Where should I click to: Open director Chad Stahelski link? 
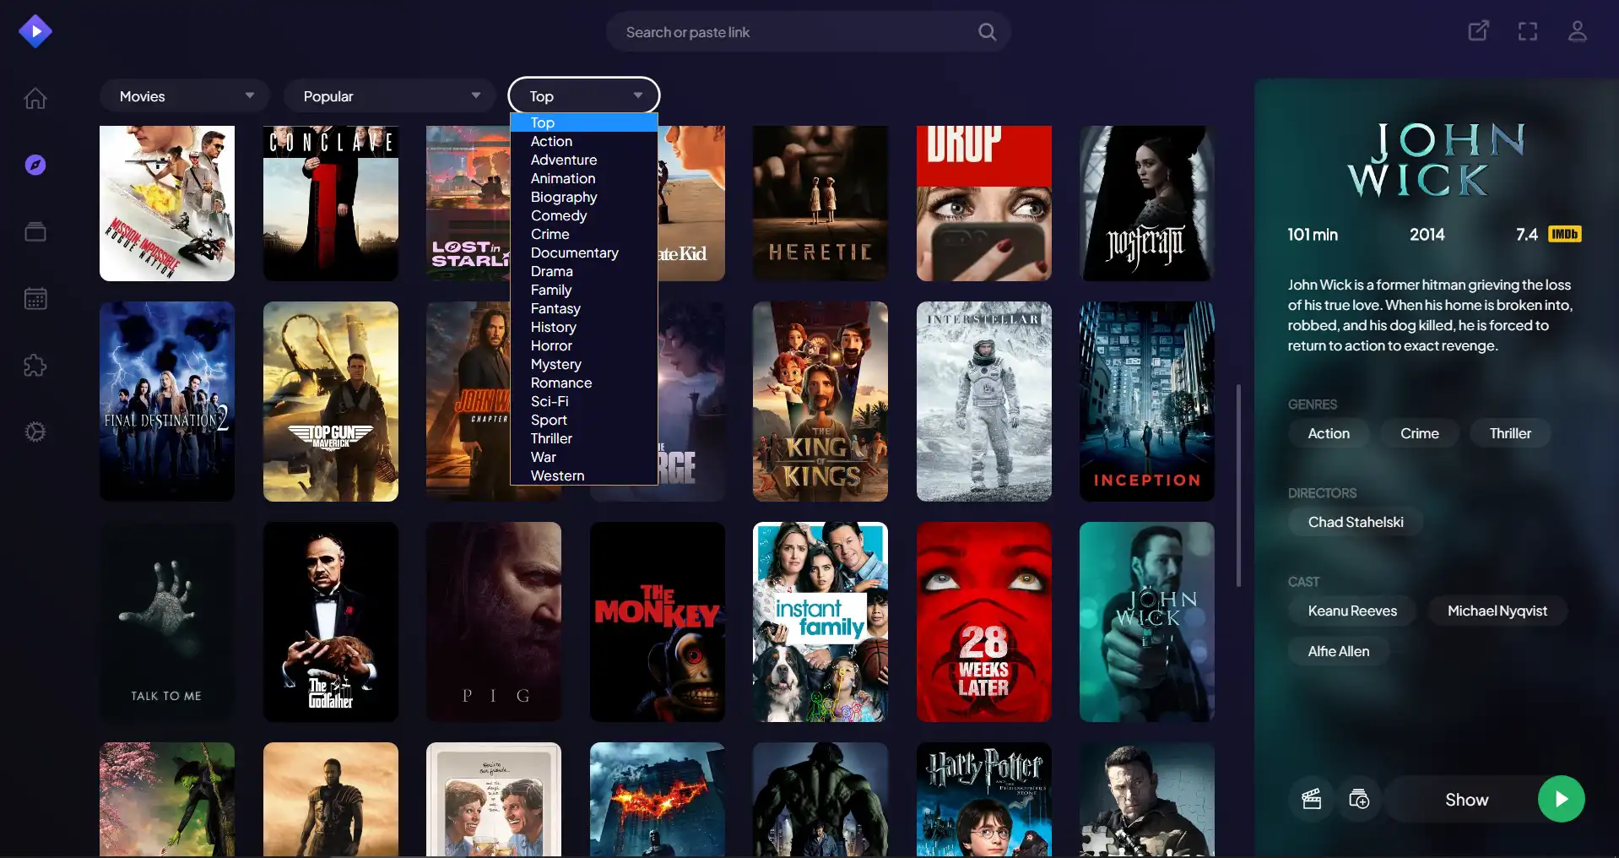click(1355, 522)
